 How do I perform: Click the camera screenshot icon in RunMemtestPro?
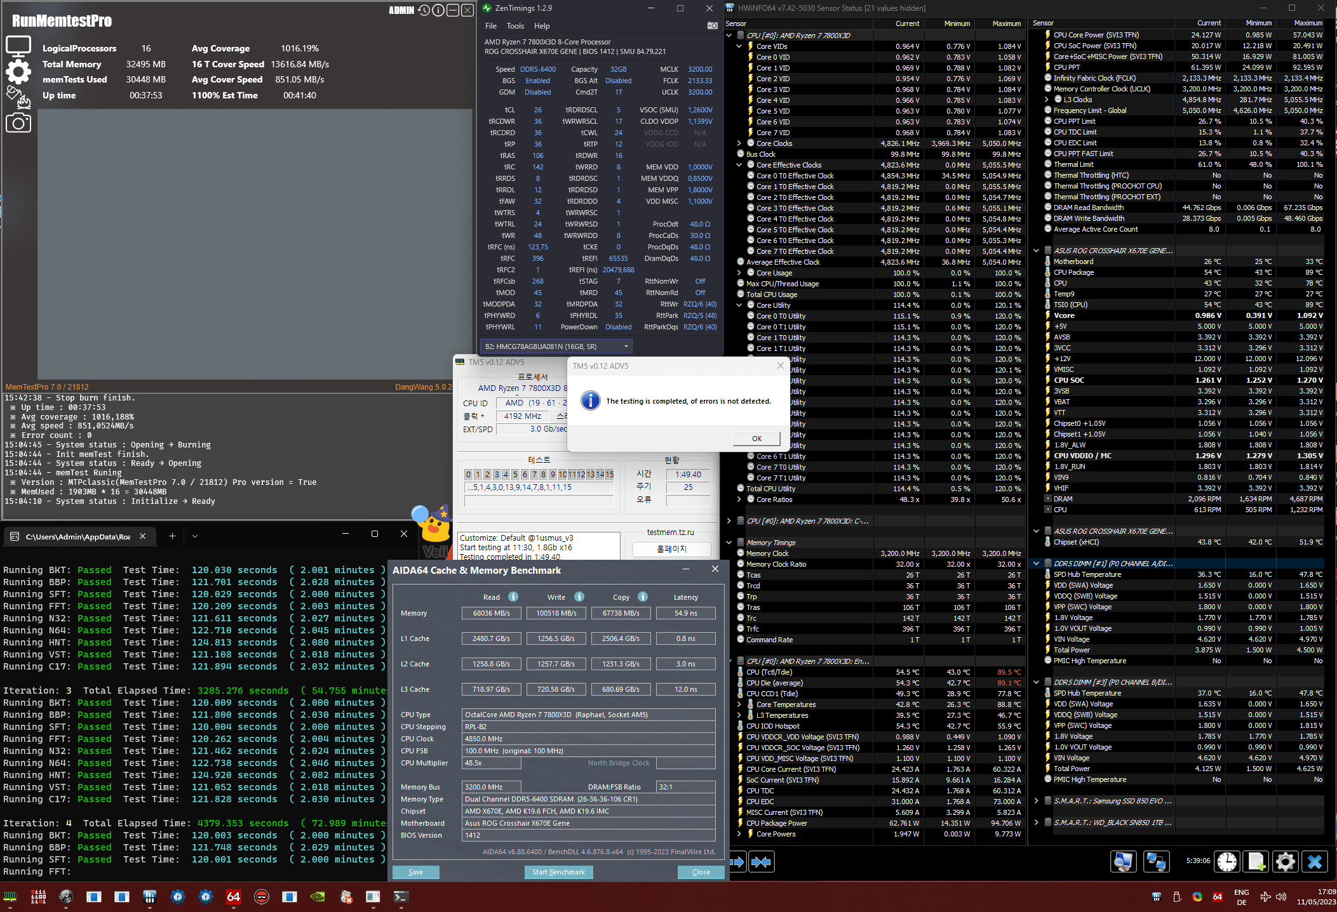coord(18,122)
